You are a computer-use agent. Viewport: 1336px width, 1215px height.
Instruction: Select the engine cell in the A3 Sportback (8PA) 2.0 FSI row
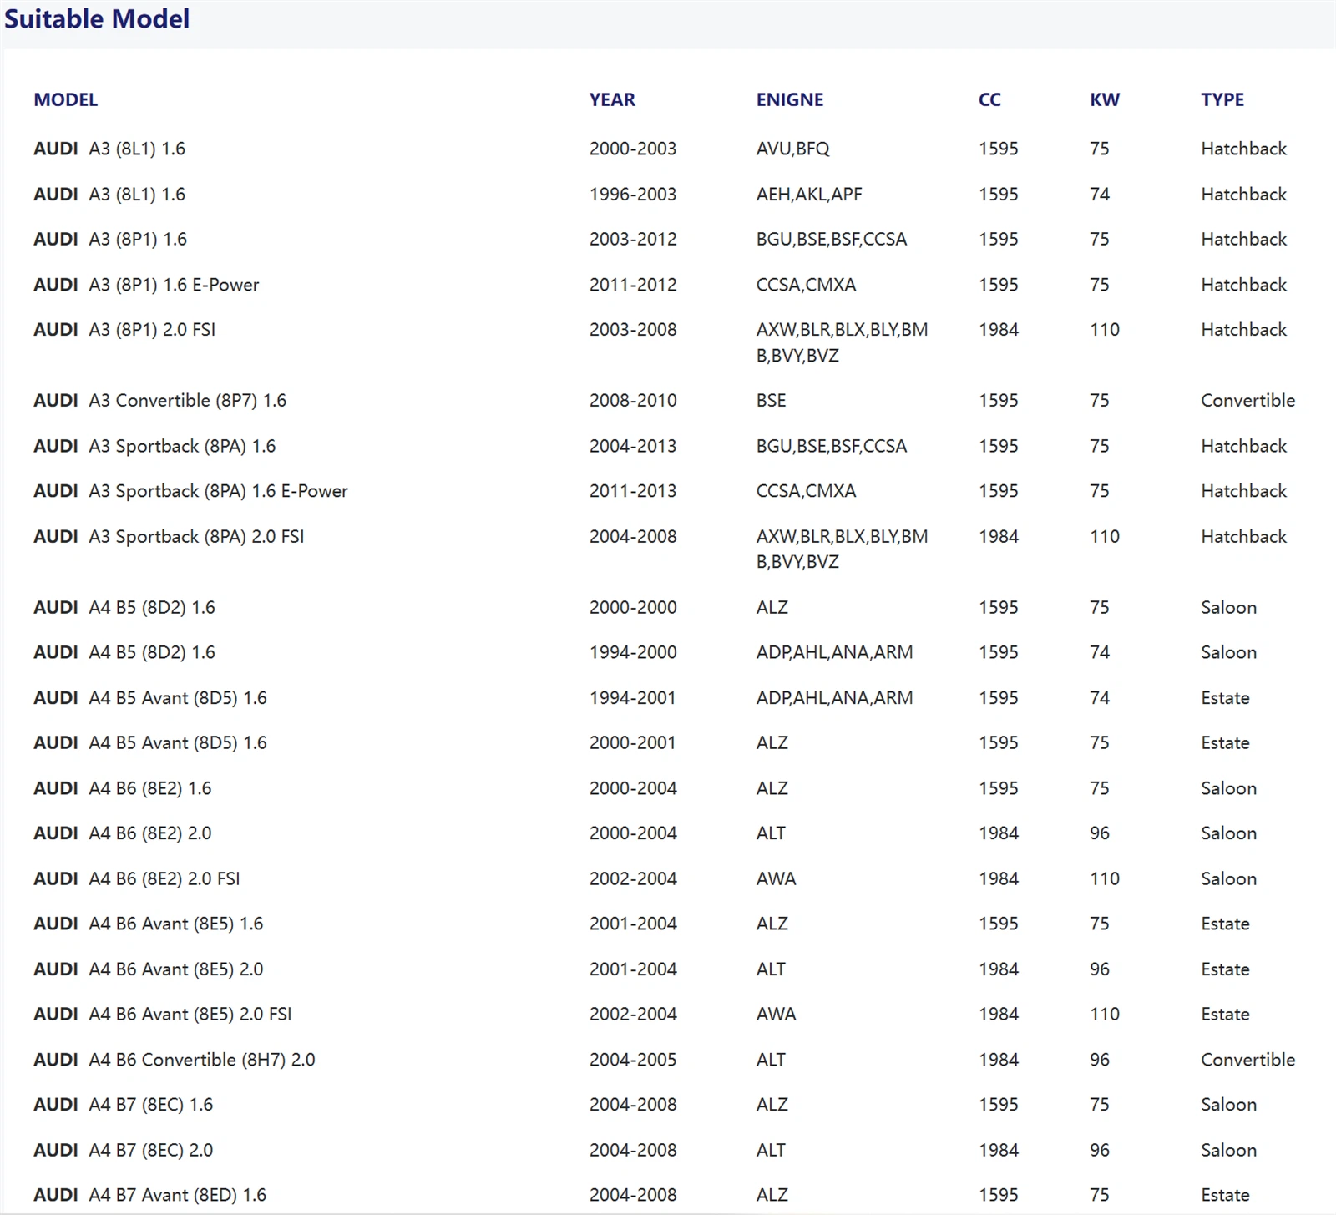[843, 549]
